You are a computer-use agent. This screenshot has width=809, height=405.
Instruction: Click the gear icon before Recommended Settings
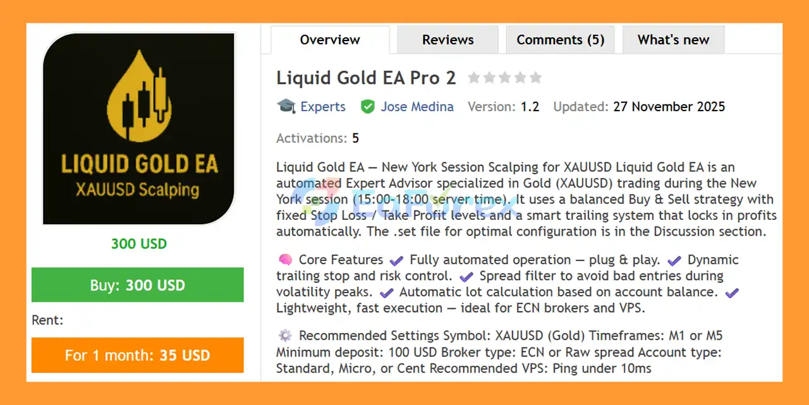(x=285, y=335)
